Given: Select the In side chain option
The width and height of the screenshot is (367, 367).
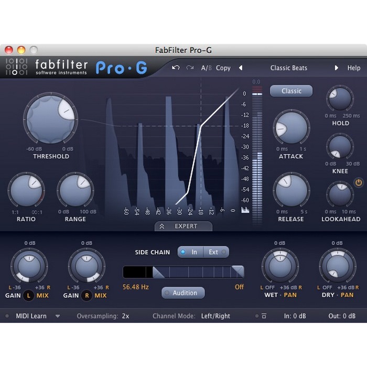Looking at the screenshot, I should coord(190,252).
